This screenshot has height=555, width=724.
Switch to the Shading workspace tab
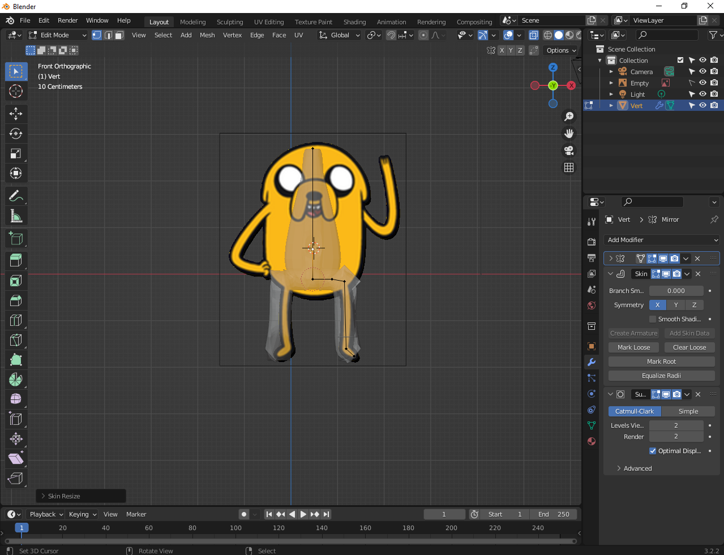tap(354, 22)
